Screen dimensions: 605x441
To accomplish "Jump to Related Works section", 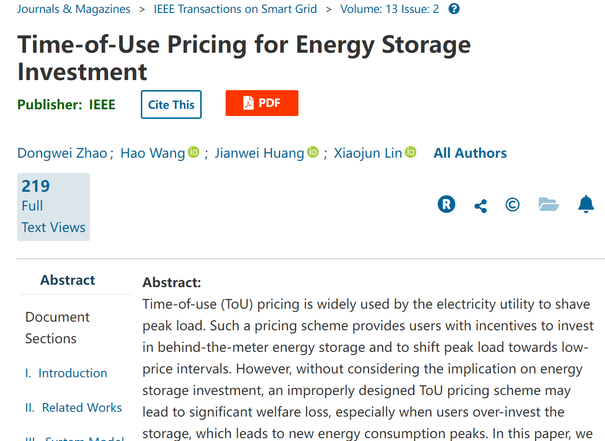I will 73,407.
